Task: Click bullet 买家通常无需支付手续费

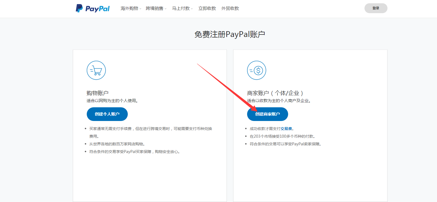Action: 151,132
